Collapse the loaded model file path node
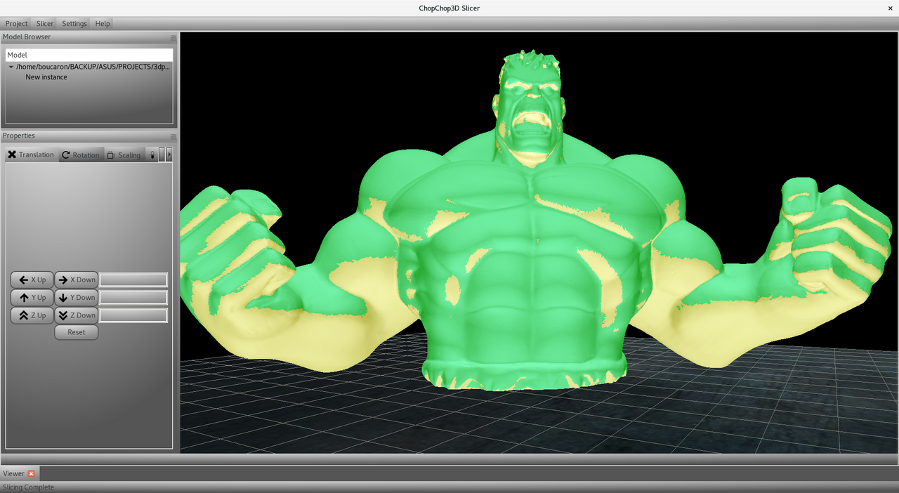The image size is (899, 493). [11, 67]
